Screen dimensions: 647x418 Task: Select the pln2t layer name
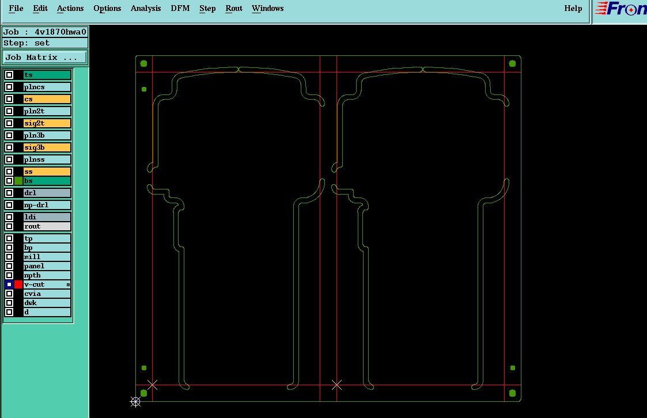coord(47,111)
